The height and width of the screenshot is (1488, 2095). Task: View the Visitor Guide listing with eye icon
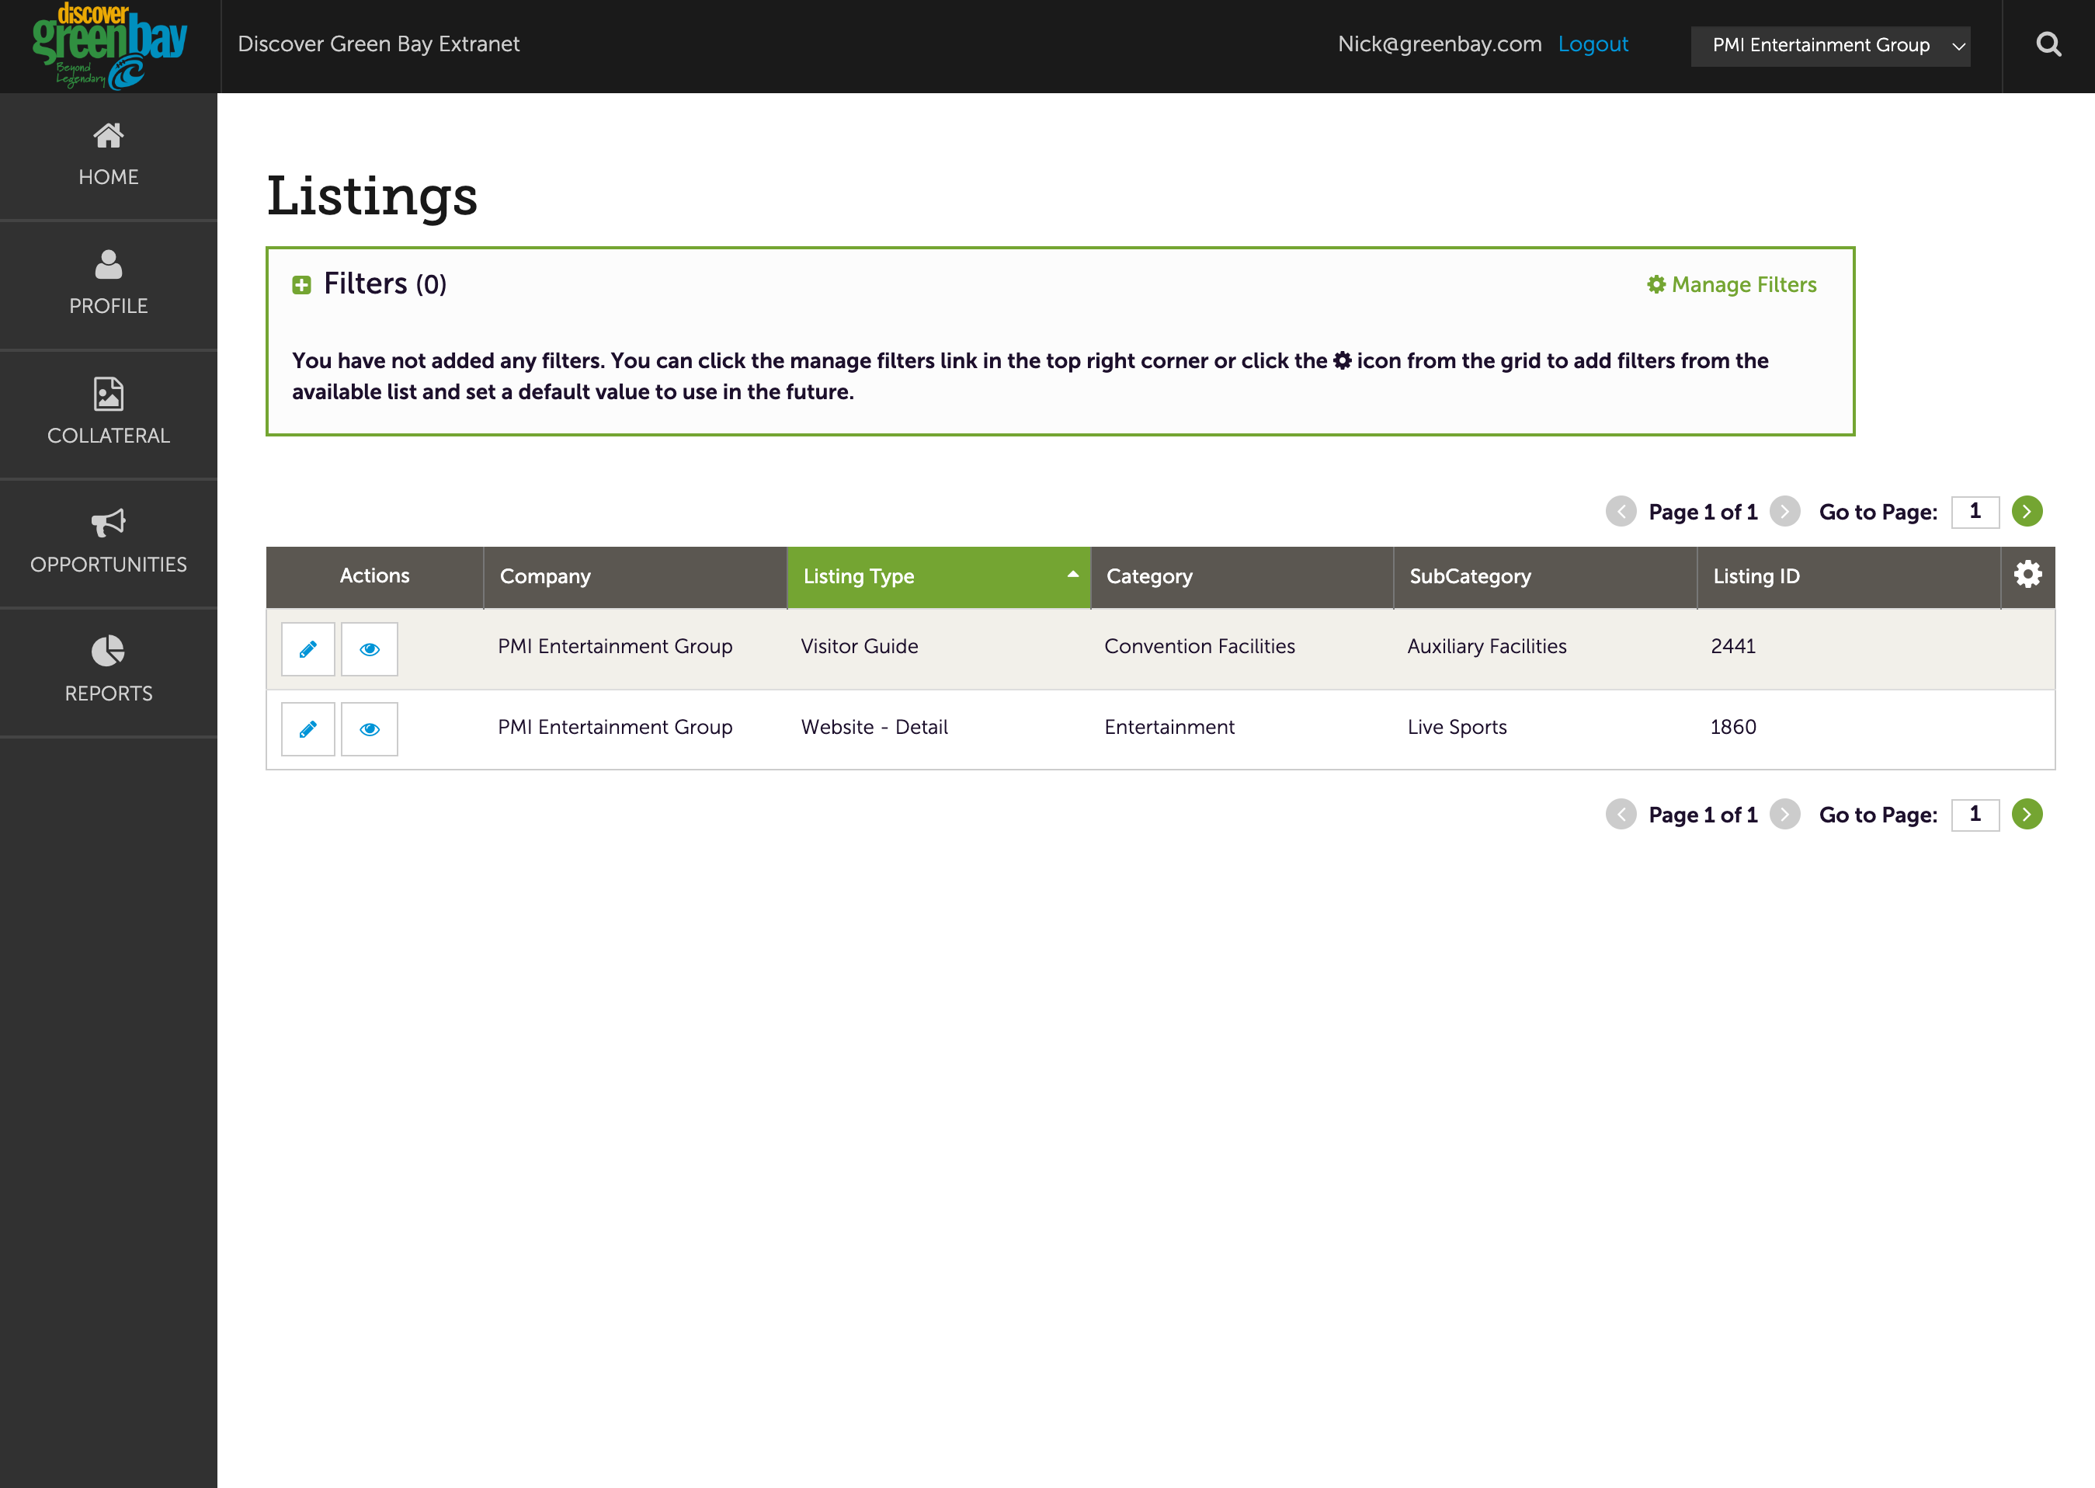[369, 648]
